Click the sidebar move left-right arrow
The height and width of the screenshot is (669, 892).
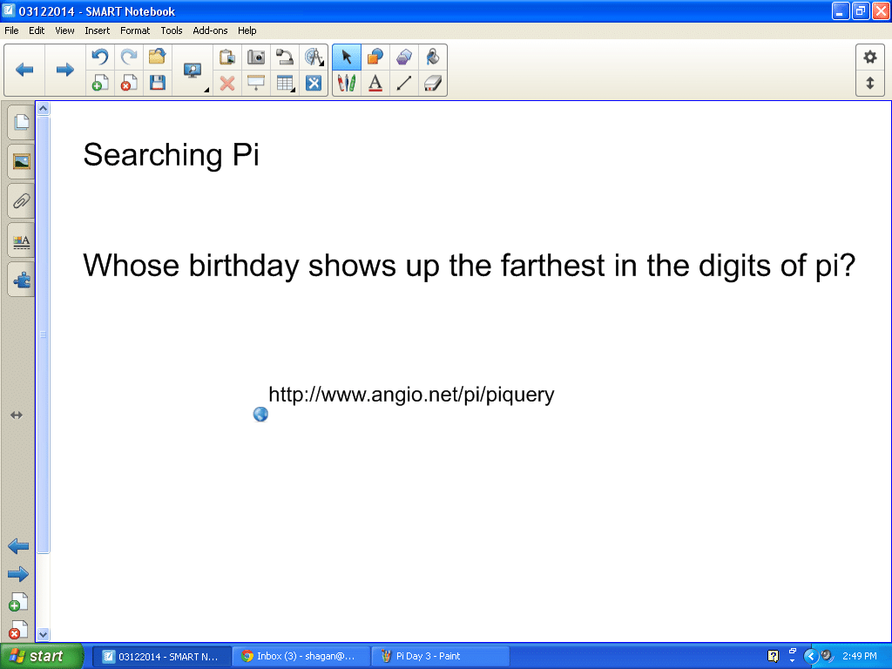[17, 416]
